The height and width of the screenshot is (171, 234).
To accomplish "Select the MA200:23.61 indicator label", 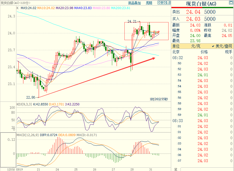I will tap(121, 8).
